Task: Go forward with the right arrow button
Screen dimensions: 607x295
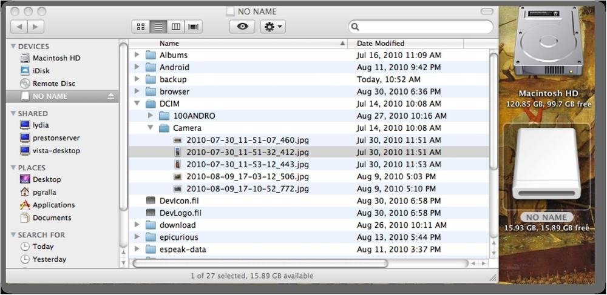Action: (36, 27)
